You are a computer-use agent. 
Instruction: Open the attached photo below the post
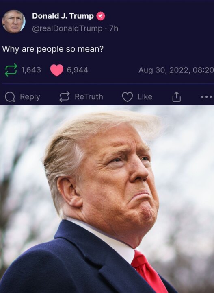[x=107, y=199]
